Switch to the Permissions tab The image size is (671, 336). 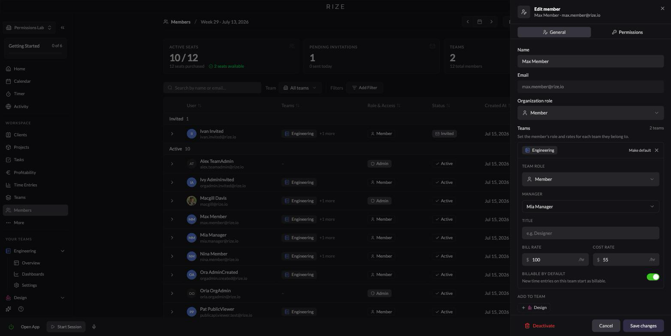pyautogui.click(x=627, y=32)
